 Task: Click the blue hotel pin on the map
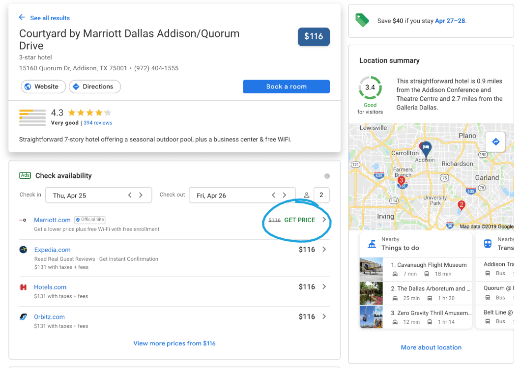(426, 148)
